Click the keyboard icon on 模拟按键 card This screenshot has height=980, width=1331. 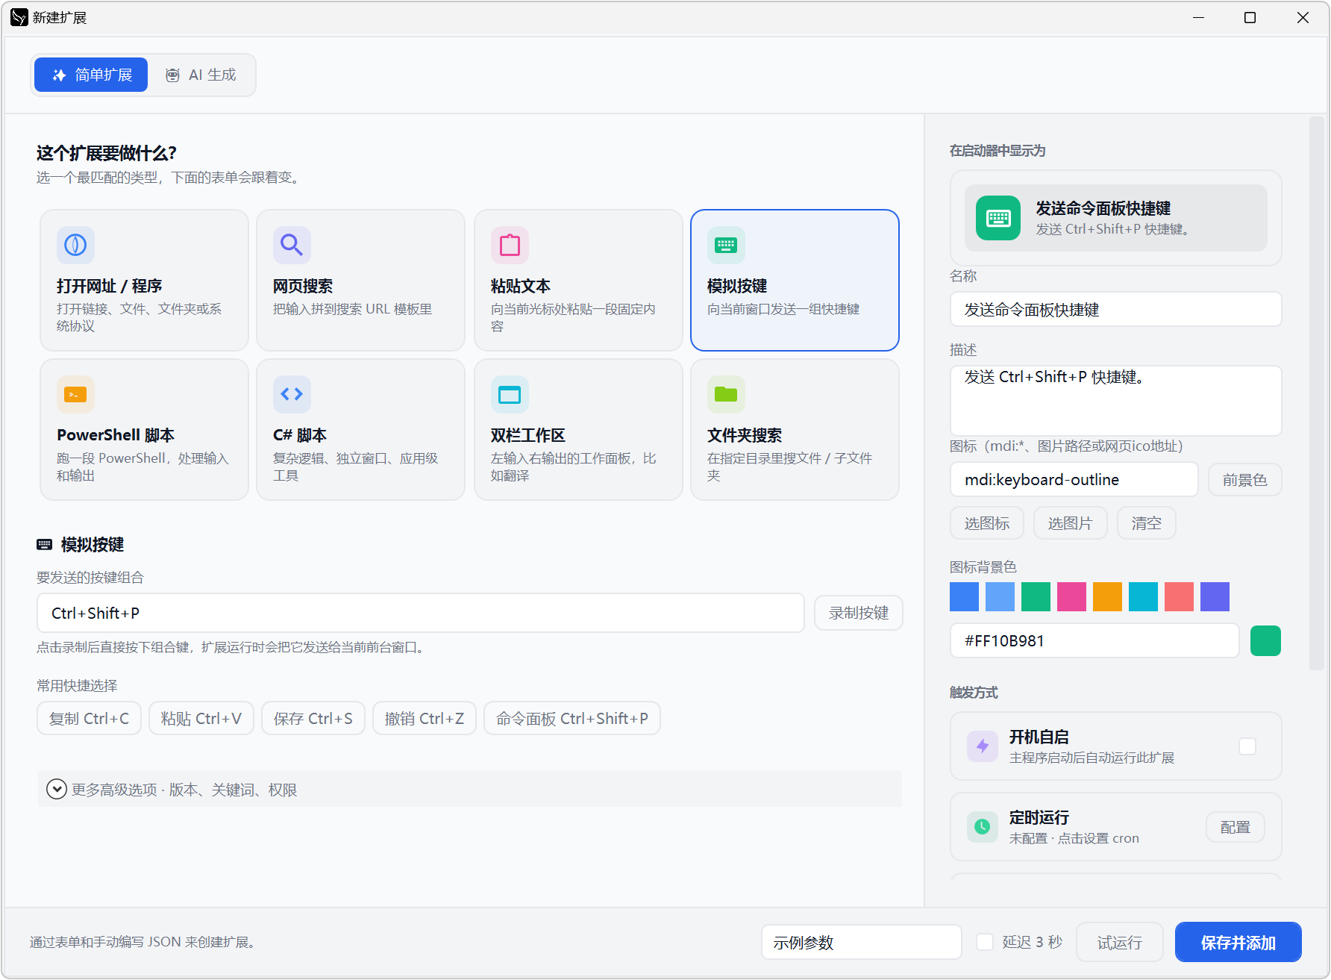tap(726, 245)
